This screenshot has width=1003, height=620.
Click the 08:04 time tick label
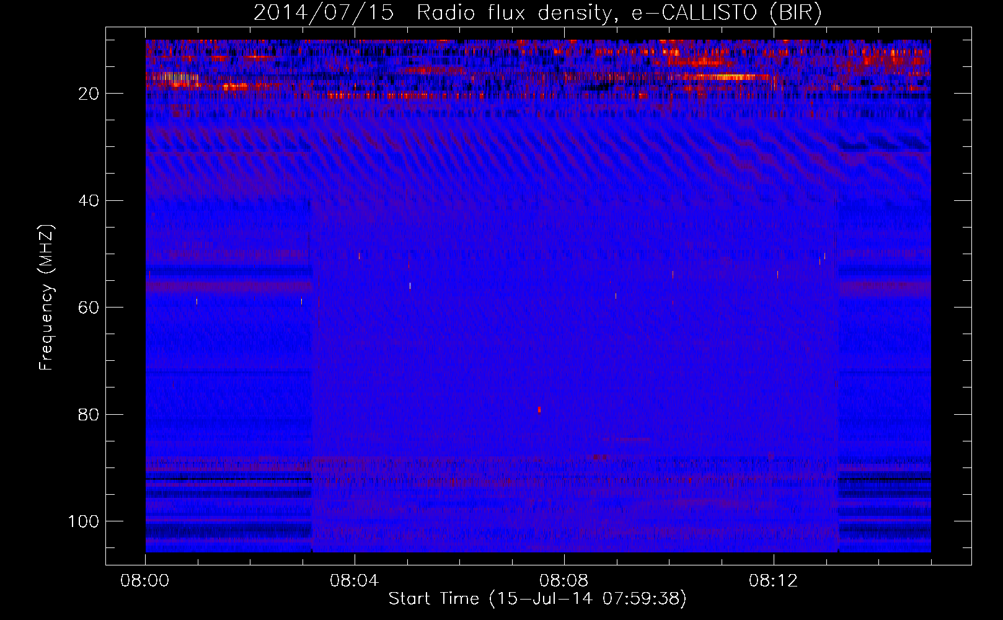click(355, 581)
